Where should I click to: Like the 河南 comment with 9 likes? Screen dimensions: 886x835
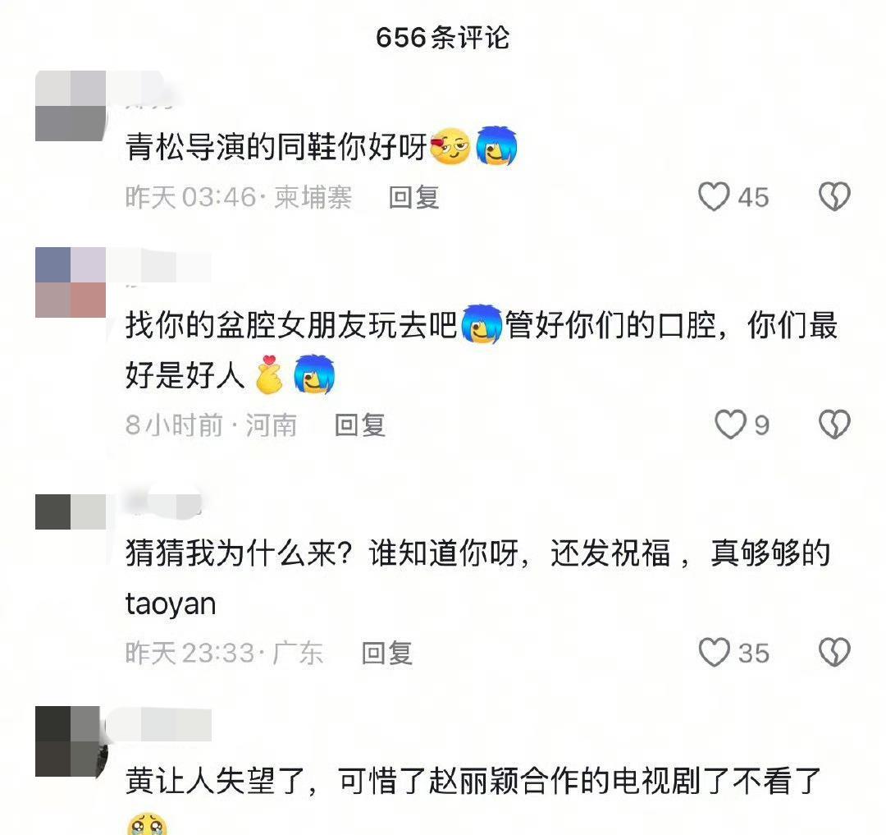[x=730, y=424]
